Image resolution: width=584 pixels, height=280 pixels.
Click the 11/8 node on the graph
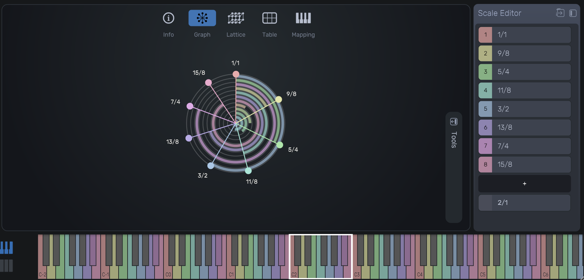[x=248, y=171]
